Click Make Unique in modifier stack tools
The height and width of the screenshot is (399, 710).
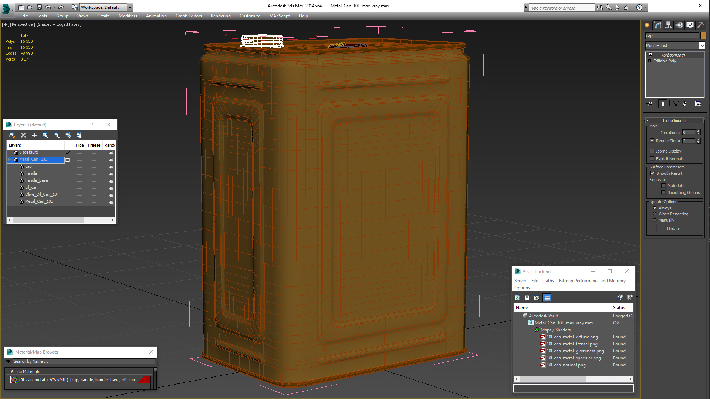(676, 104)
